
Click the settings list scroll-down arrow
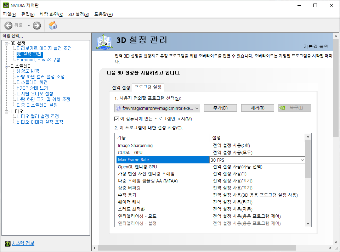click(x=308, y=224)
